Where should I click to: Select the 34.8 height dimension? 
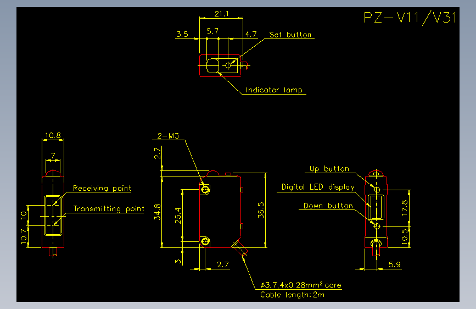click(x=157, y=212)
